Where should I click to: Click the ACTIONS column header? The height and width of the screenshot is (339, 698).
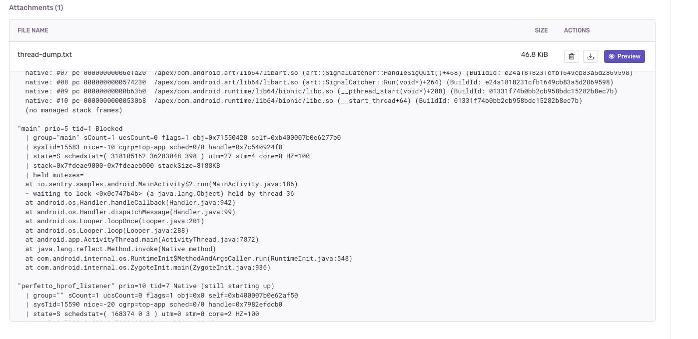click(x=577, y=30)
